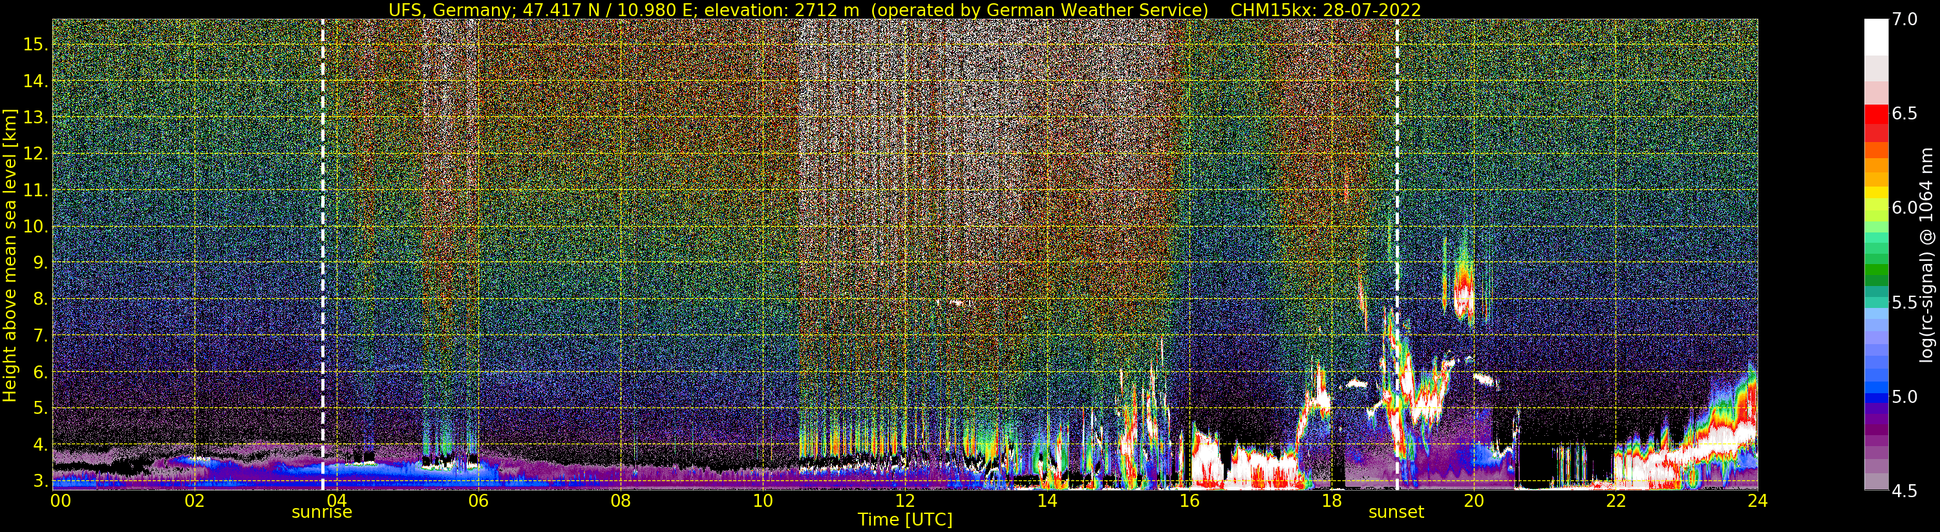
Task: Click the dashed white sunset marker line
Action: click(1397, 254)
